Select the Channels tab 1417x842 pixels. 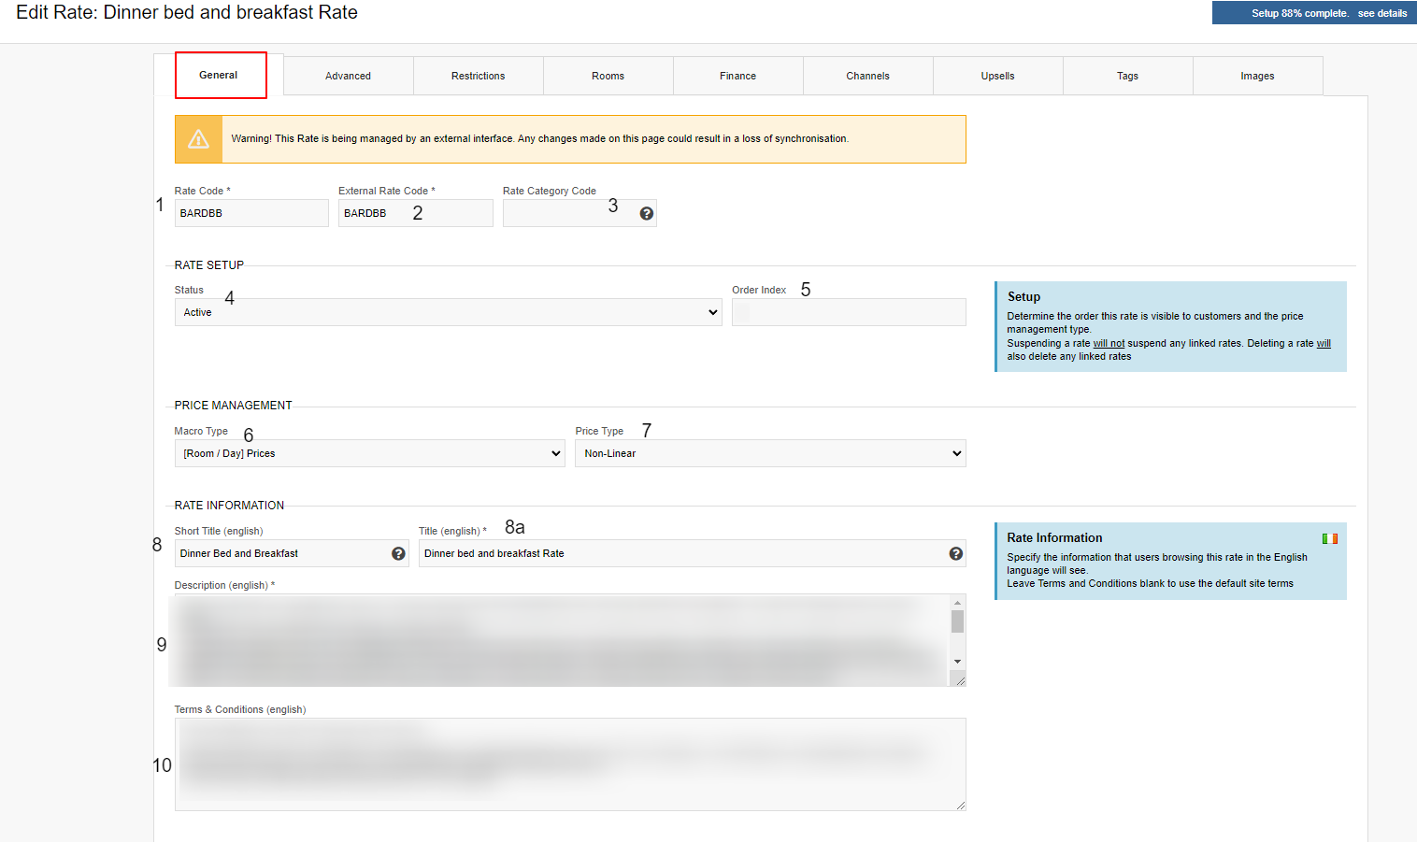[867, 76]
